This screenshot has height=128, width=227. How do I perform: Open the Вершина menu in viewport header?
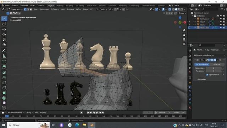point(70,9)
